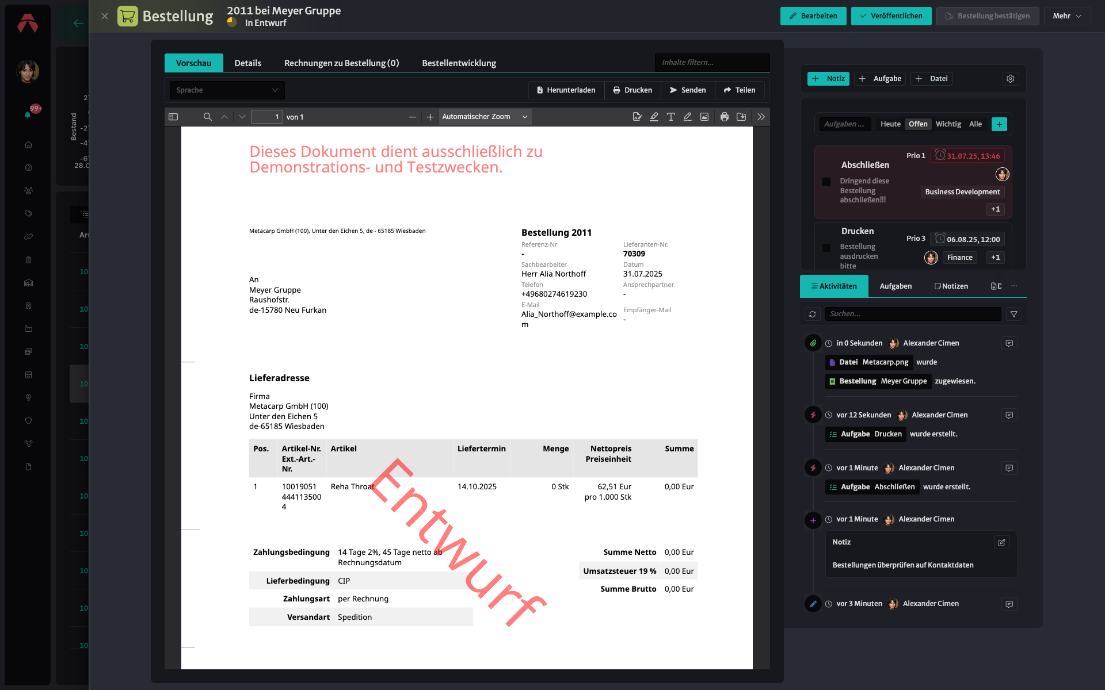This screenshot has height=690, width=1105.
Task: Open the Bestellentwicklung tab
Action: [x=459, y=63]
